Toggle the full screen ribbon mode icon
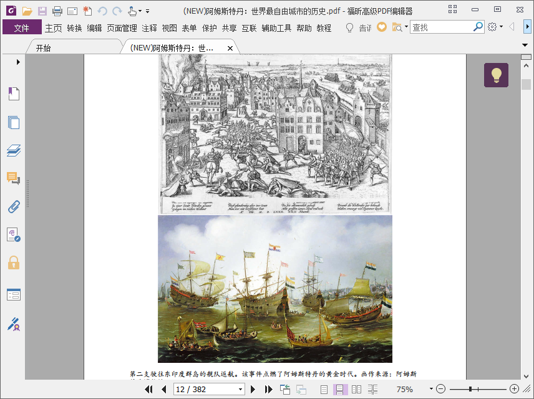This screenshot has width=534, height=399. point(453,9)
